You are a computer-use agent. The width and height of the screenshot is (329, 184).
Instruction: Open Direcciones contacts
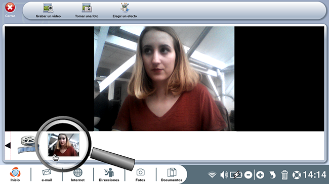[x=109, y=174]
